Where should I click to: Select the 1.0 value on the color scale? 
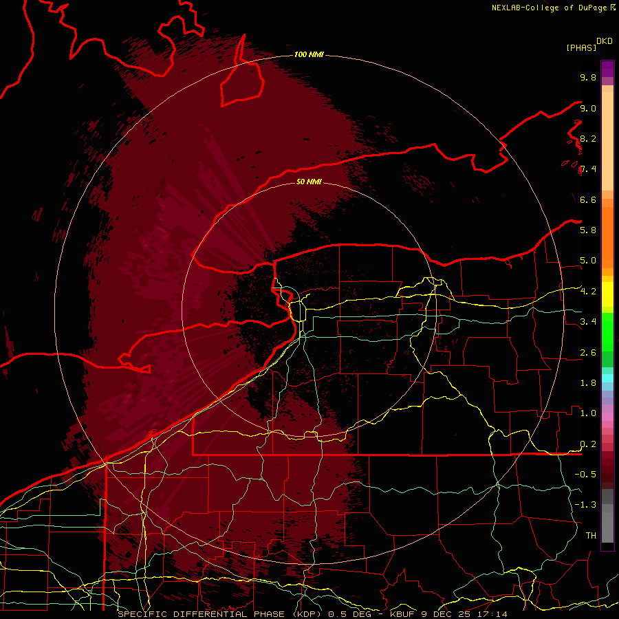[x=588, y=413]
